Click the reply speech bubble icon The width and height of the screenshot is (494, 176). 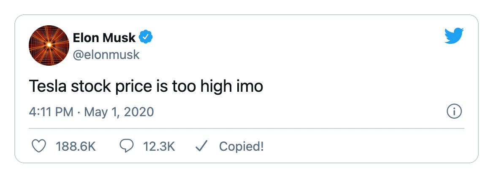[x=127, y=146]
